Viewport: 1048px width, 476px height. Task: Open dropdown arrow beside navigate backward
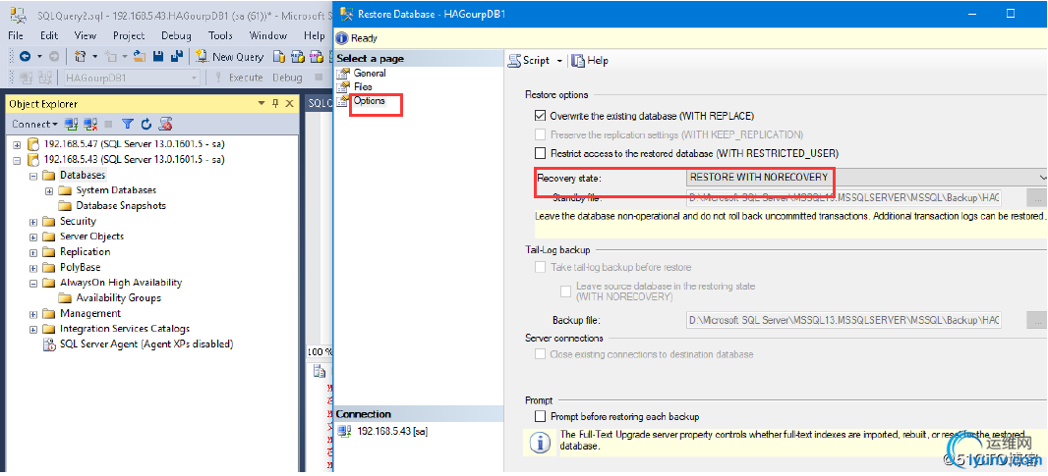39,57
